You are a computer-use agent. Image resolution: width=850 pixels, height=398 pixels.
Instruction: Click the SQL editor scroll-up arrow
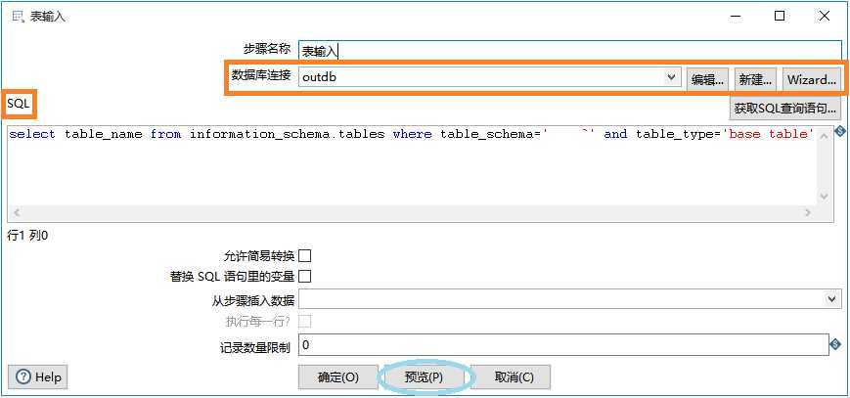click(824, 135)
